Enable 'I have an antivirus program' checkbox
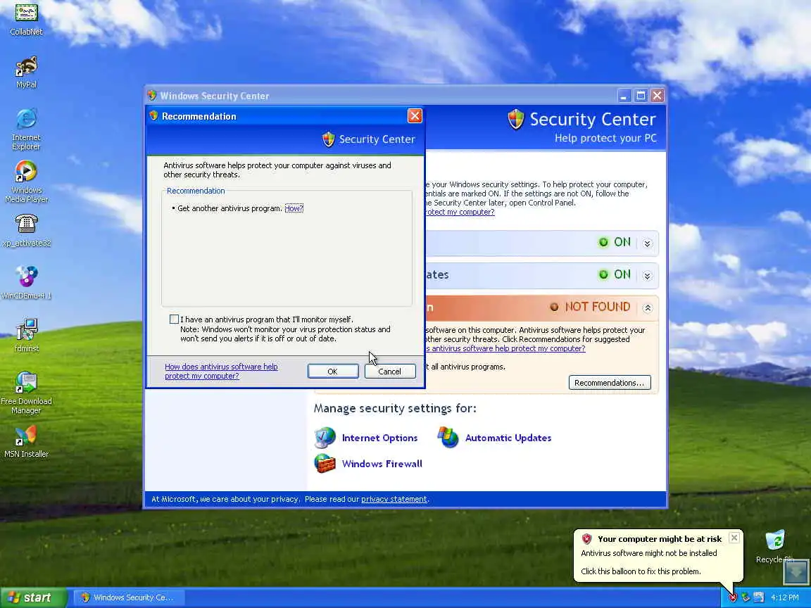The image size is (811, 608). [x=175, y=319]
